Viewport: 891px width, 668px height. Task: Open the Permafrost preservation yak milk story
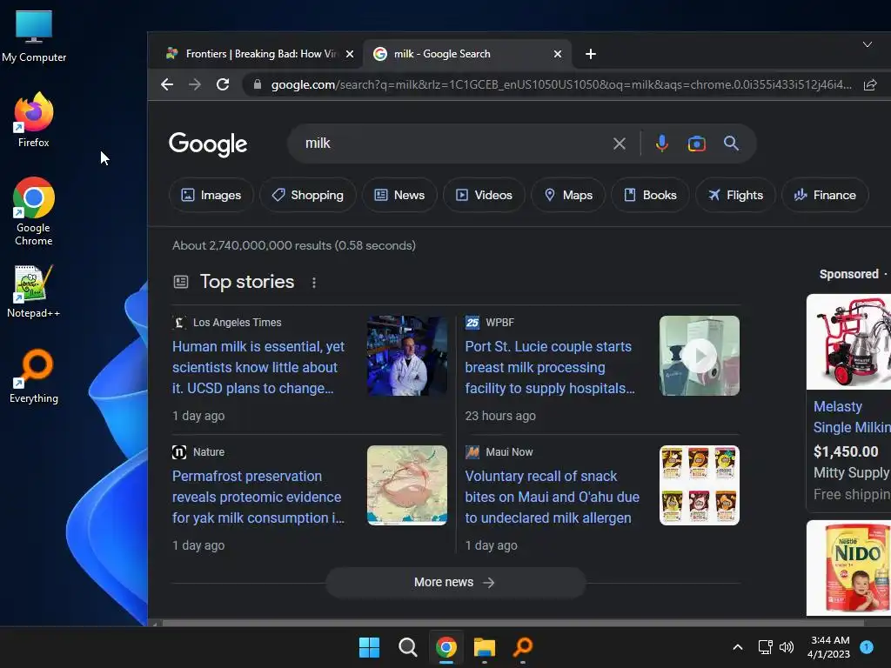[x=258, y=497]
